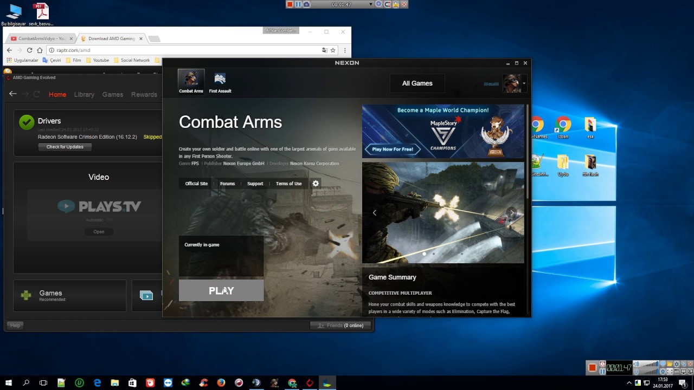Click the Plays.TV logo
Screen dimensions: 694x390
99,206
